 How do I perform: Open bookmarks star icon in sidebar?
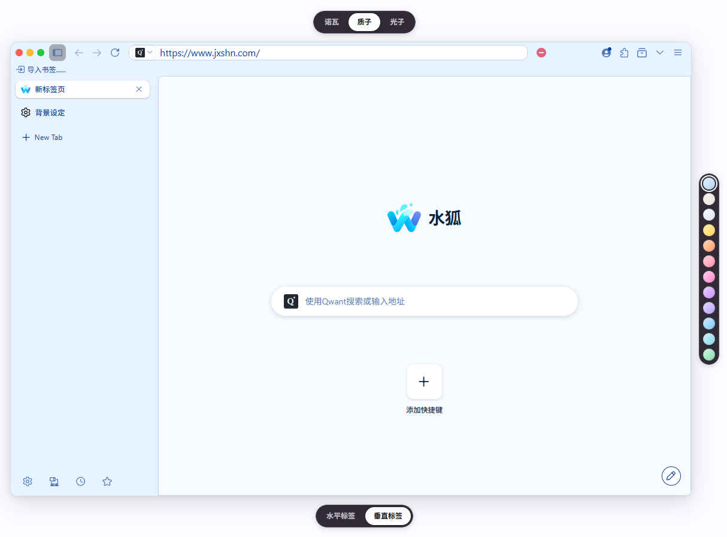tap(107, 481)
